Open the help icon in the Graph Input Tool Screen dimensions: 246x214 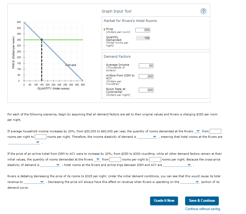tap(203, 11)
